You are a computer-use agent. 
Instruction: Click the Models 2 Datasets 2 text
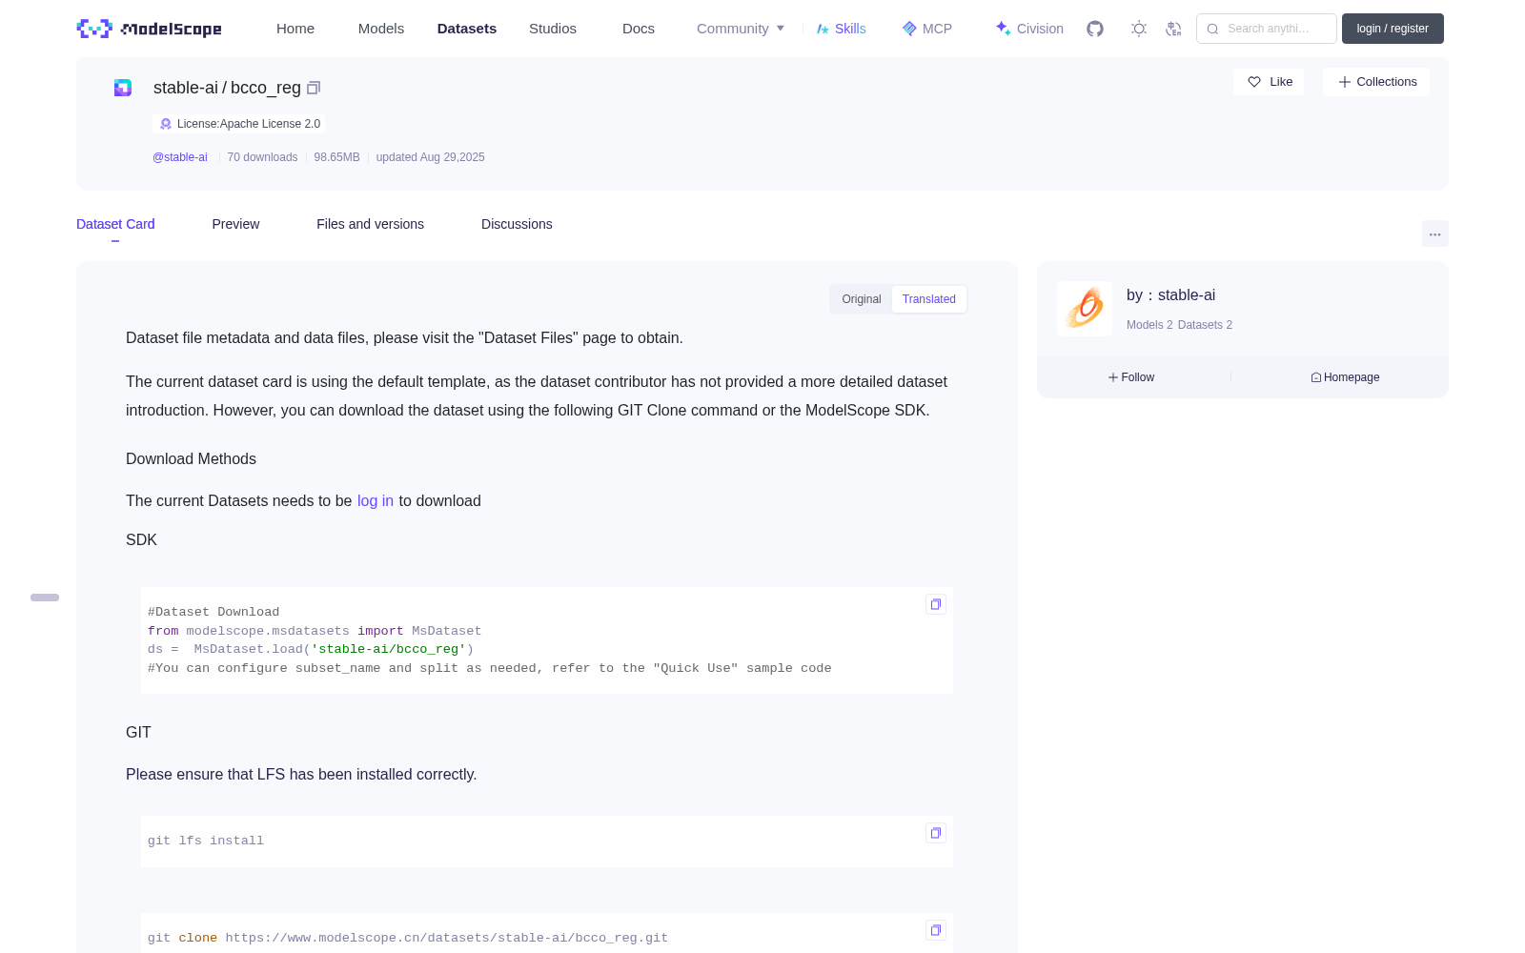point(1179,325)
